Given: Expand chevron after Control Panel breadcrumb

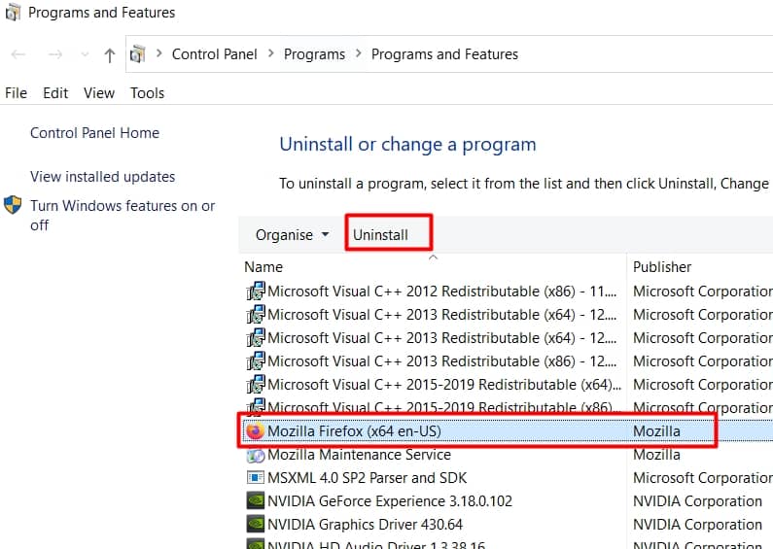Looking at the screenshot, I should pyautogui.click(x=270, y=53).
